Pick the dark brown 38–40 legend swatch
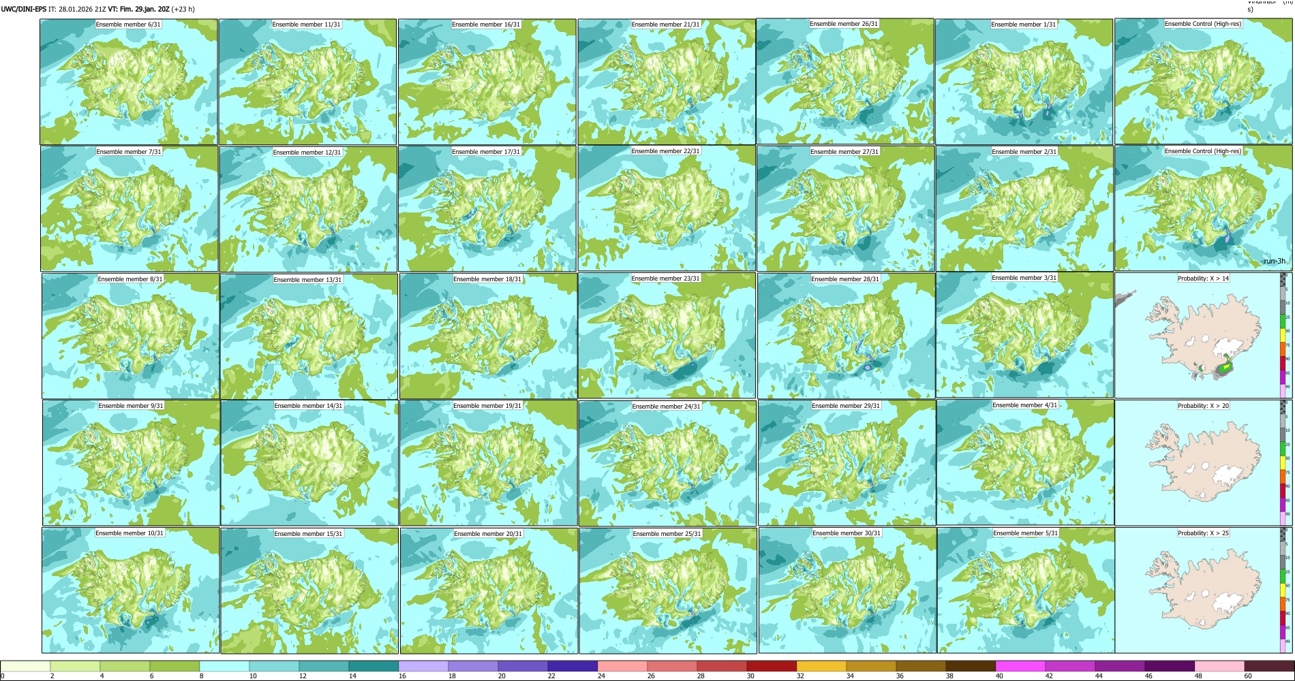Viewport: 1295px width, 681px height. click(x=971, y=666)
